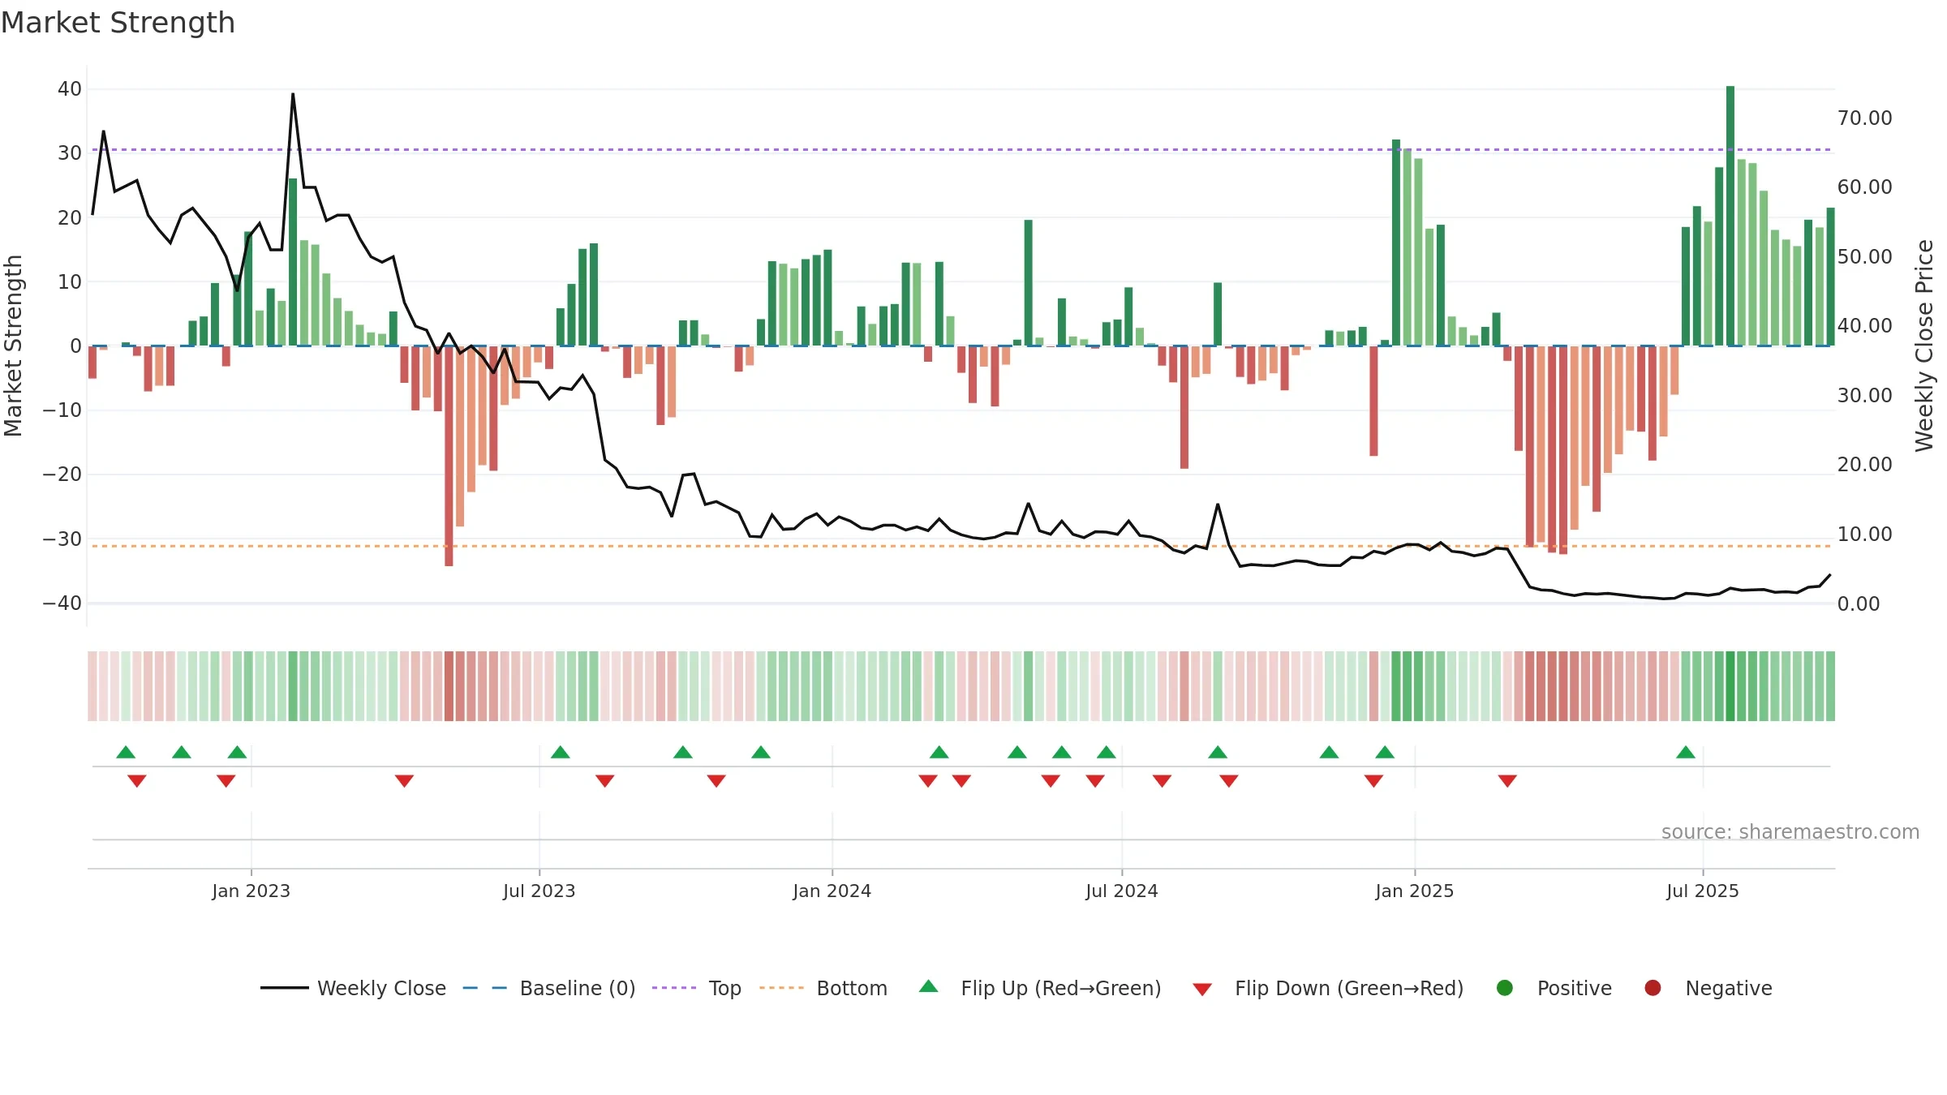Toggle the Weekly Close legend entry
The width and height of the screenshot is (1947, 1095).
point(353,988)
